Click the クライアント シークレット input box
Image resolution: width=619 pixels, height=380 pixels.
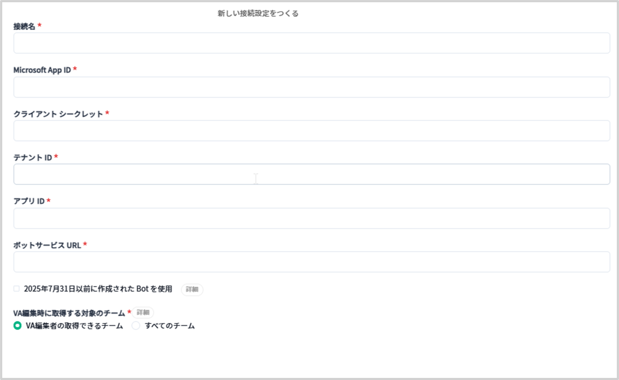[311, 131]
